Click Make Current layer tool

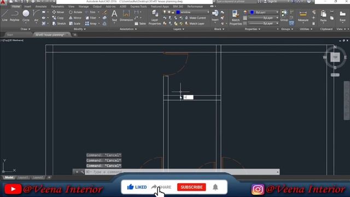[x=195, y=18]
